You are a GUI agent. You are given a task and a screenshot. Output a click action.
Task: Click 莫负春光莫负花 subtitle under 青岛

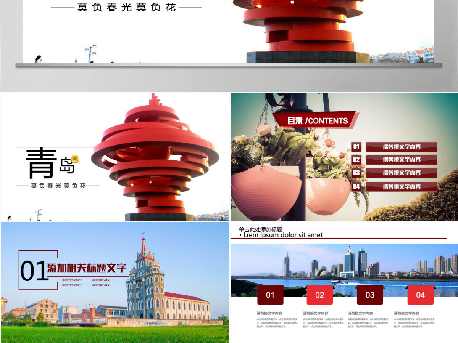point(58,186)
